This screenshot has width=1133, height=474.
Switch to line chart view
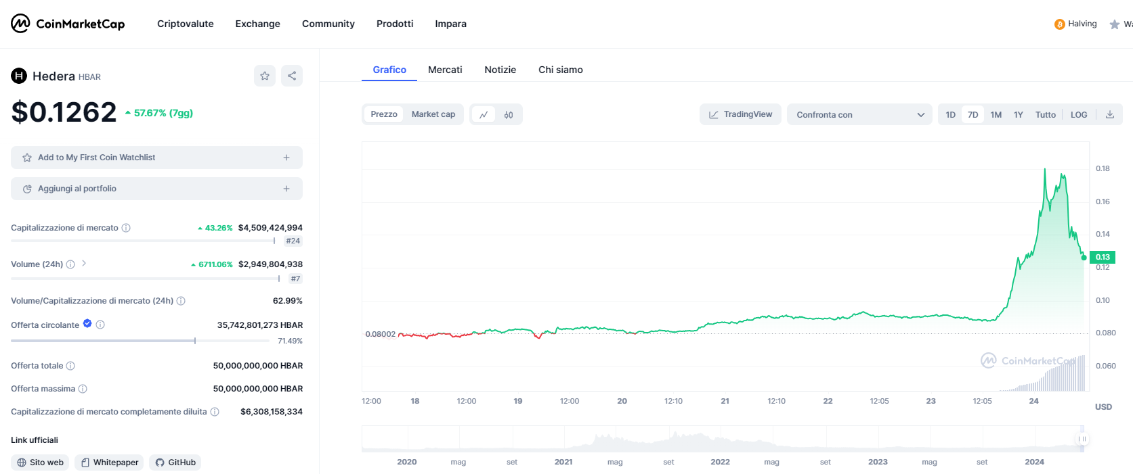click(x=484, y=114)
